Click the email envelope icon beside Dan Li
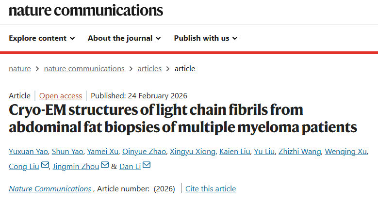378x202 pixels. pyautogui.click(x=147, y=166)
